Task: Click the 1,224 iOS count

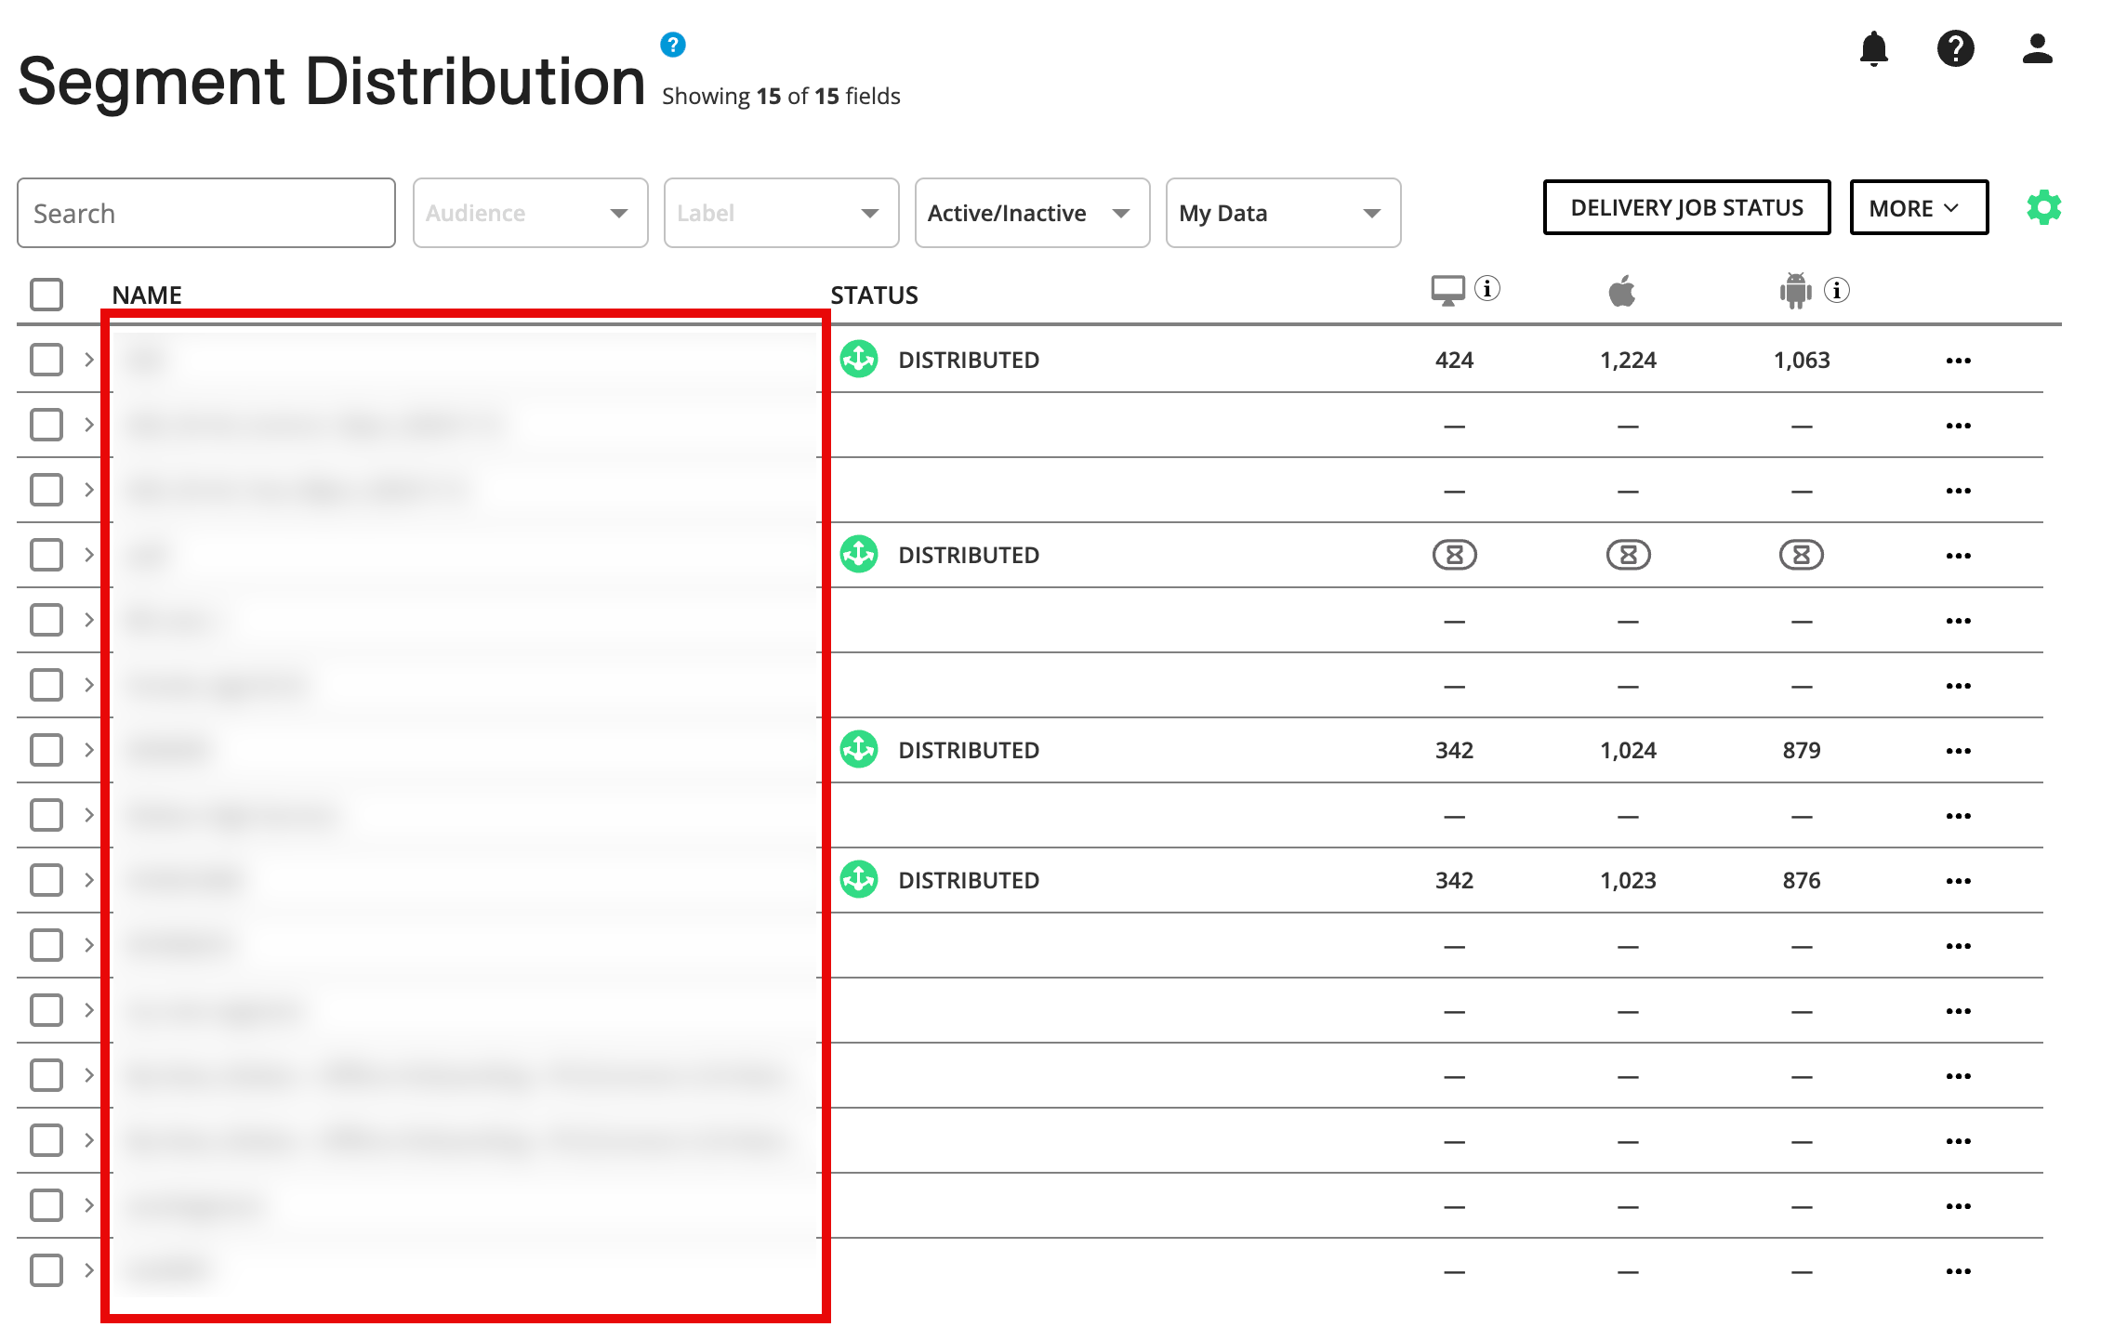Action: 1628,361
